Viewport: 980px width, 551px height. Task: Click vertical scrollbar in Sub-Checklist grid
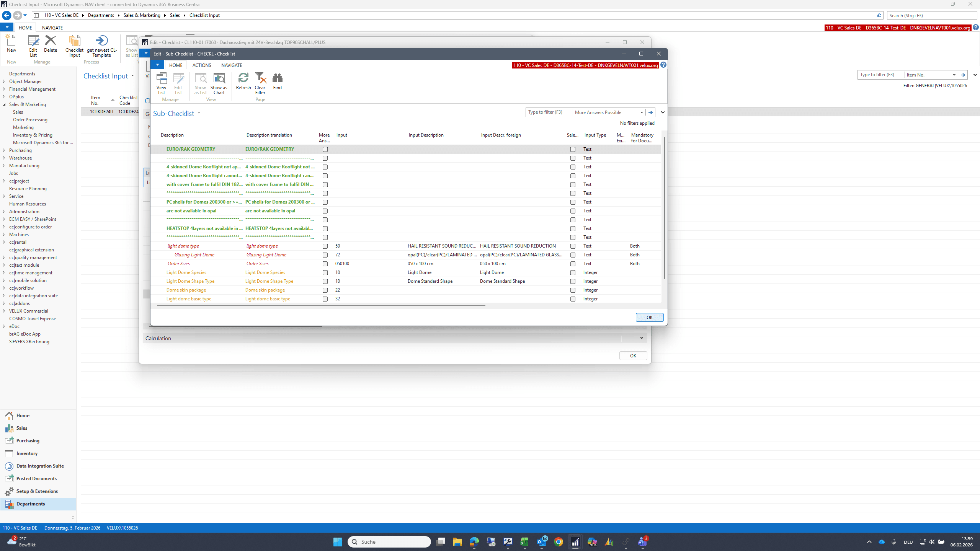pos(665,207)
